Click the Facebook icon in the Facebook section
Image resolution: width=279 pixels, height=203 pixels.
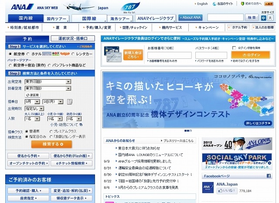click(x=269, y=176)
